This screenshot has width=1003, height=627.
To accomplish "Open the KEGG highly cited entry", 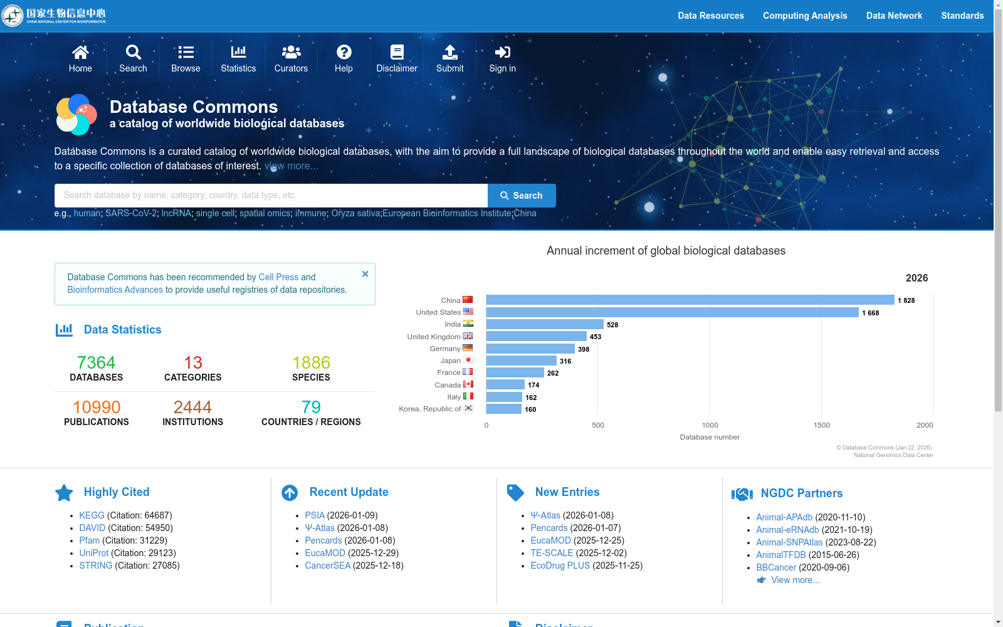I will pos(92,515).
